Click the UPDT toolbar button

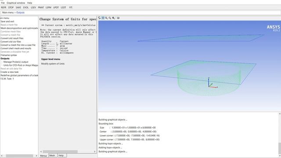[x=56, y=7]
